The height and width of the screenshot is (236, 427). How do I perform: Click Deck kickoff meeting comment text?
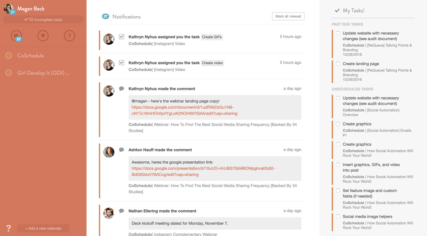(x=180, y=224)
